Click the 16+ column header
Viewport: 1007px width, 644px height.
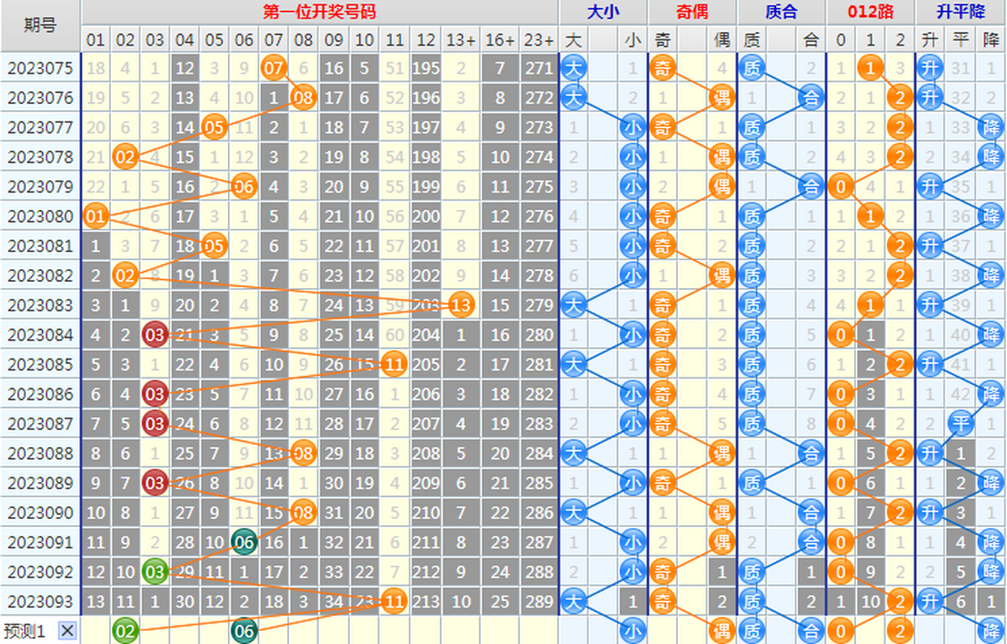(500, 40)
